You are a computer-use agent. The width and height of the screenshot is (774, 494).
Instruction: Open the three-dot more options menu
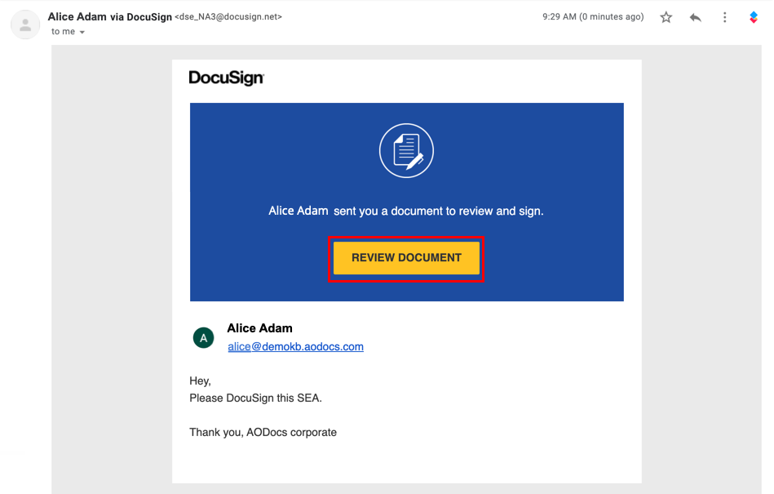pyautogui.click(x=724, y=17)
